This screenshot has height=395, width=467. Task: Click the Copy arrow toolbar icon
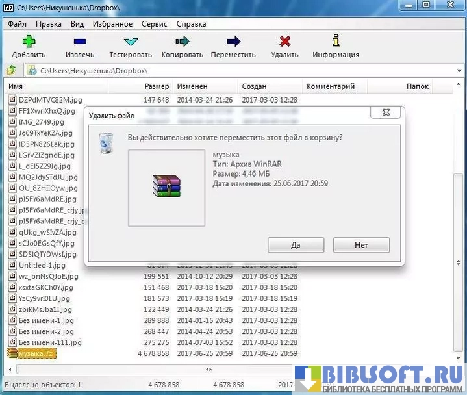(x=183, y=42)
